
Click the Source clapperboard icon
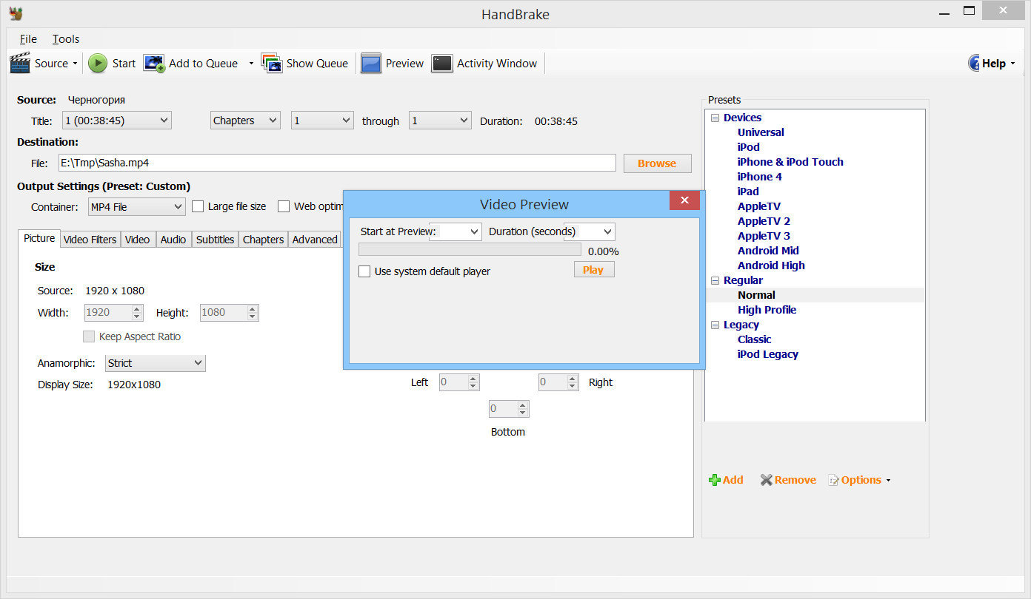click(x=20, y=64)
